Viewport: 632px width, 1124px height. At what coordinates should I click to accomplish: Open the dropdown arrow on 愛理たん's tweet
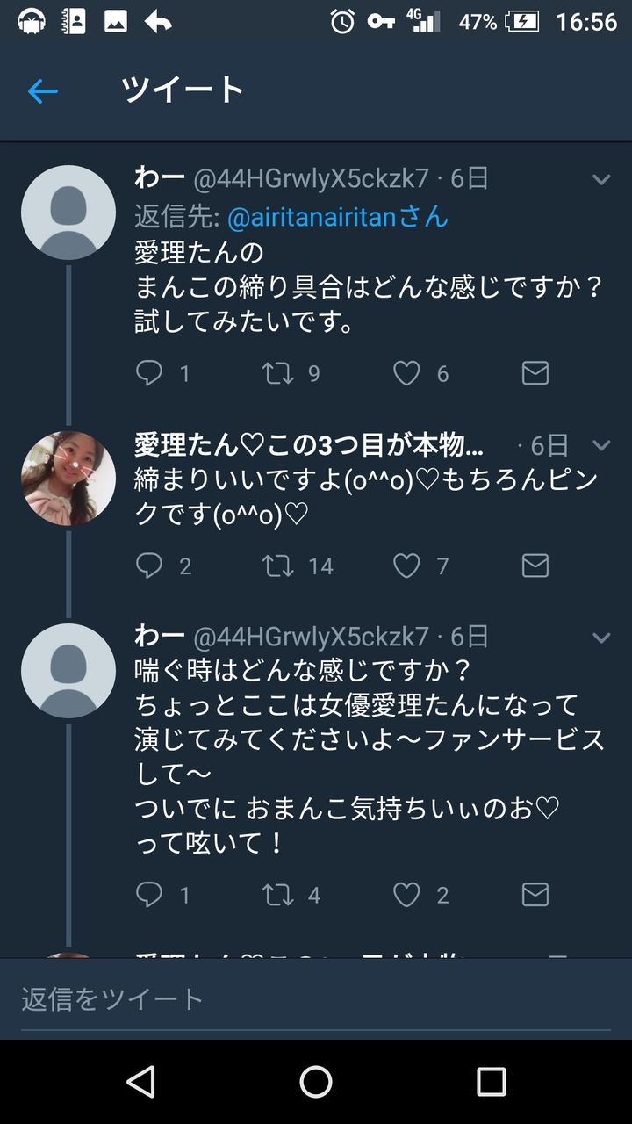point(601,445)
